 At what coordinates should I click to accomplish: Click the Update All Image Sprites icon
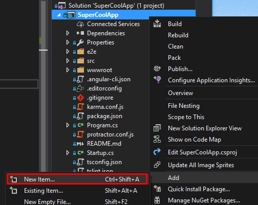coord(157,165)
